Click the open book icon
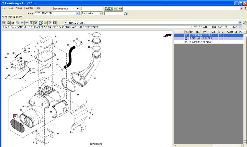This screenshot has height=147, width=247. (x=244, y=23)
